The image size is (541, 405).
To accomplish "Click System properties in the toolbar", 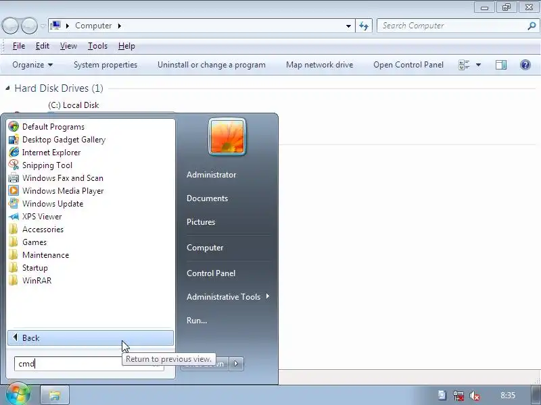I will [x=105, y=65].
